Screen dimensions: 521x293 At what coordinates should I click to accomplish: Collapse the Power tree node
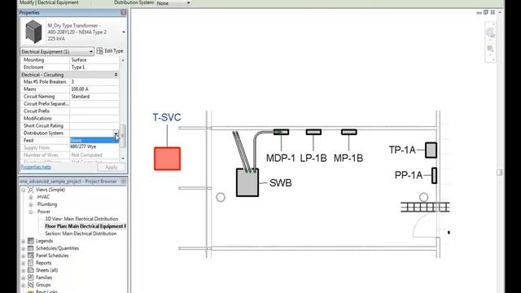coord(31,212)
